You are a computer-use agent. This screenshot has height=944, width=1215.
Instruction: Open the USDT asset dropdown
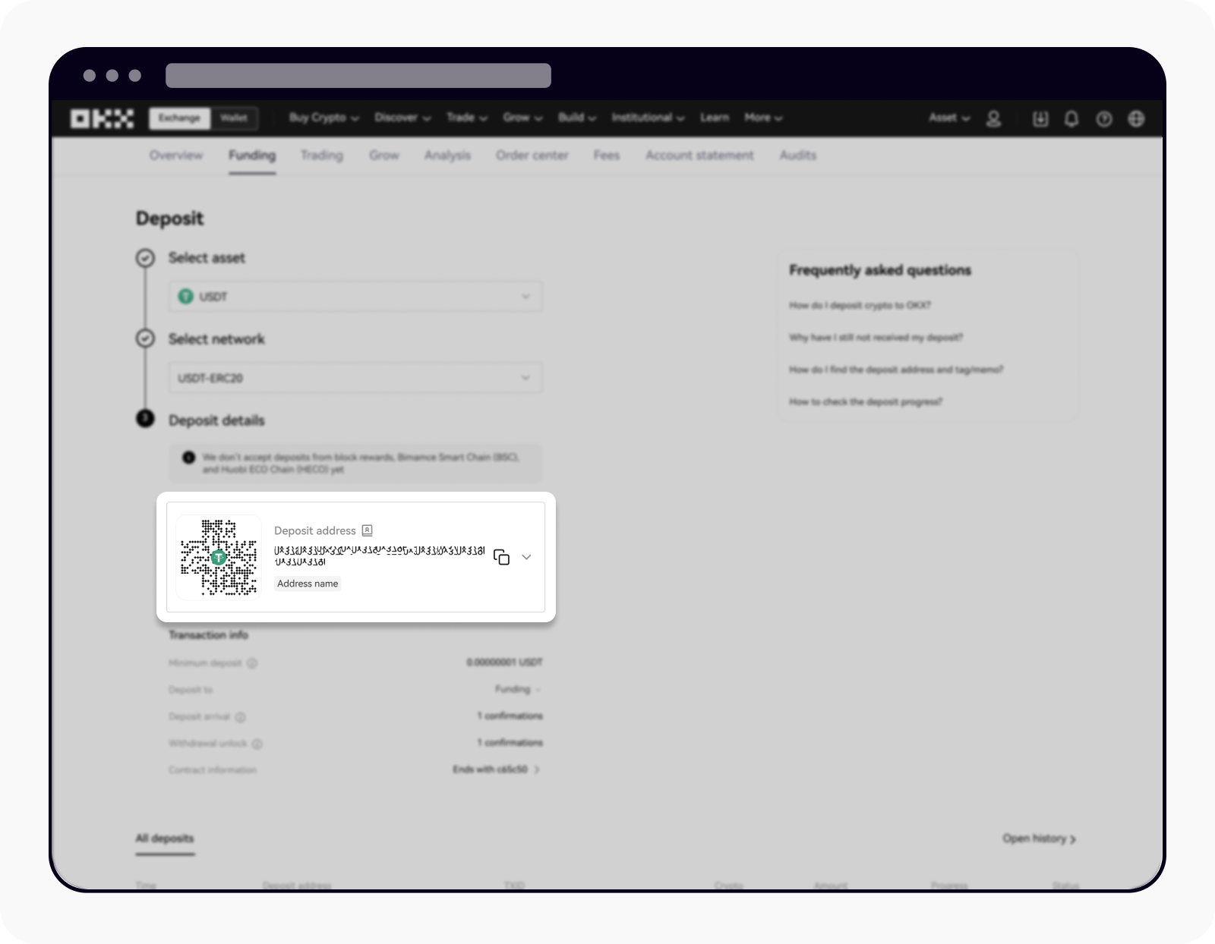coord(355,297)
